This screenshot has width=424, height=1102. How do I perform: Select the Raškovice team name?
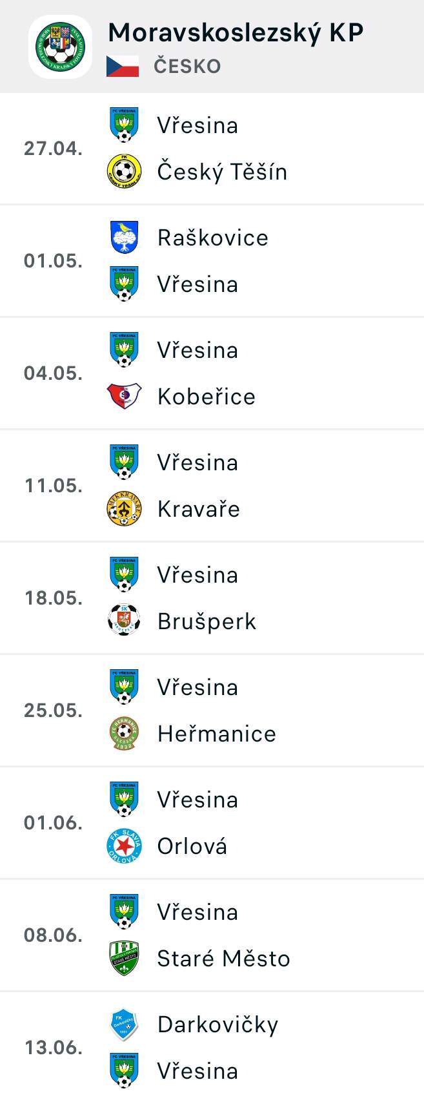[212, 238]
